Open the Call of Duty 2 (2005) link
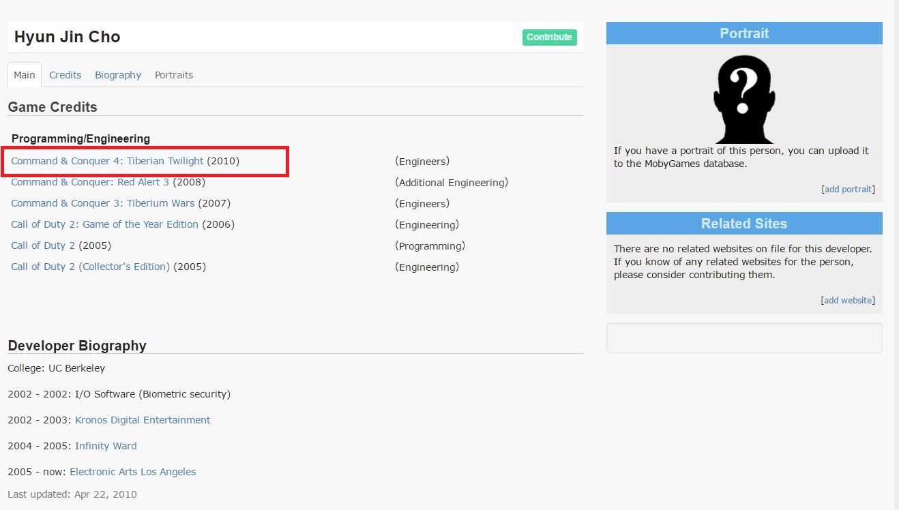This screenshot has height=510, width=899. pyautogui.click(x=43, y=245)
